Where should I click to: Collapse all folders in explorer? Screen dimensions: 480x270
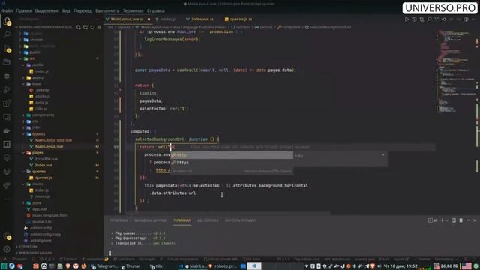[99, 27]
